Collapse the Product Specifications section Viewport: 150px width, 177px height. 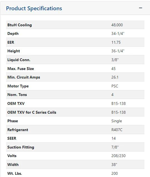[x=141, y=8]
